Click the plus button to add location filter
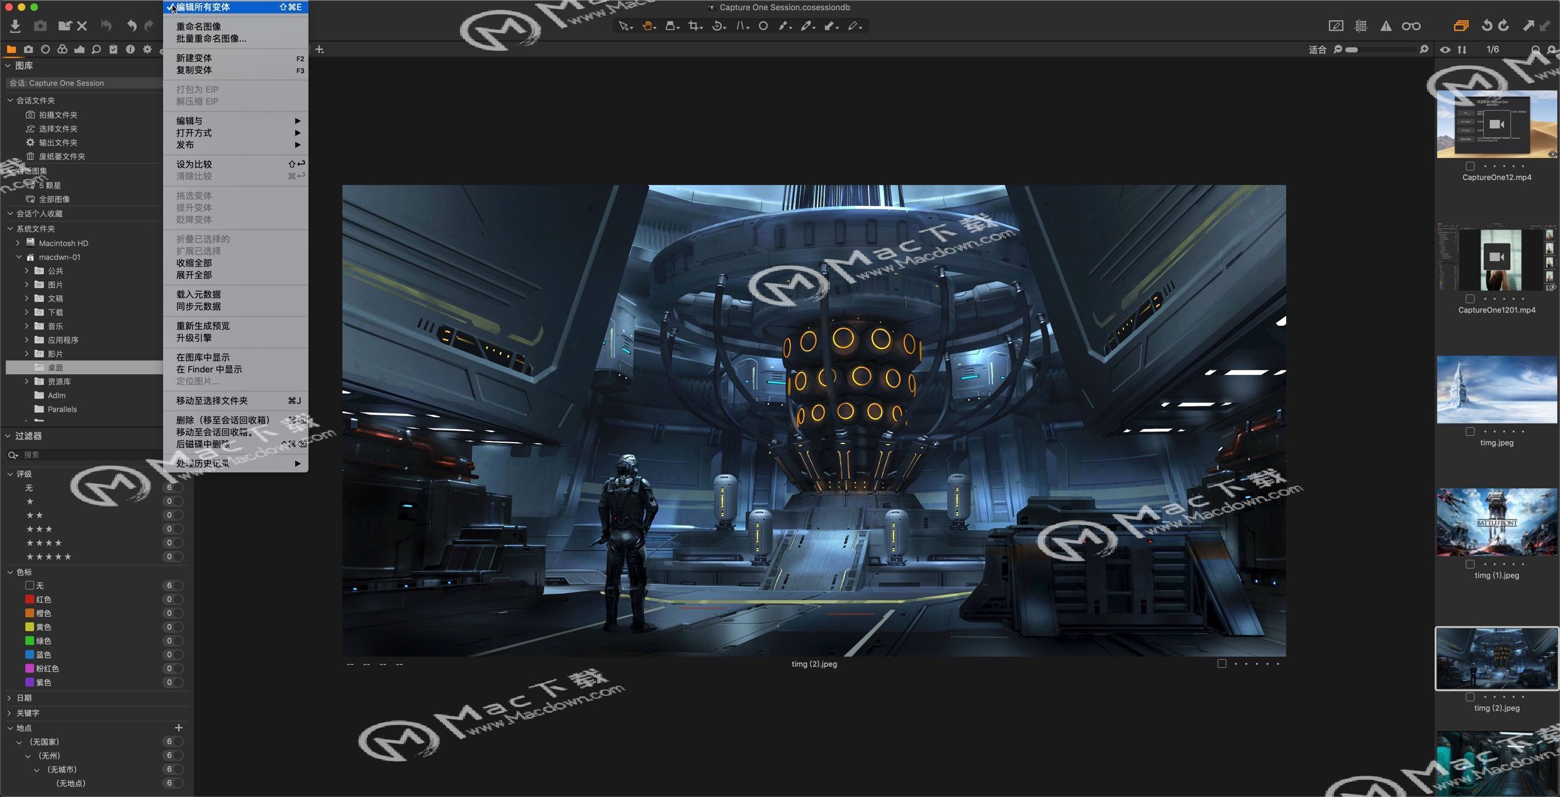 179,728
